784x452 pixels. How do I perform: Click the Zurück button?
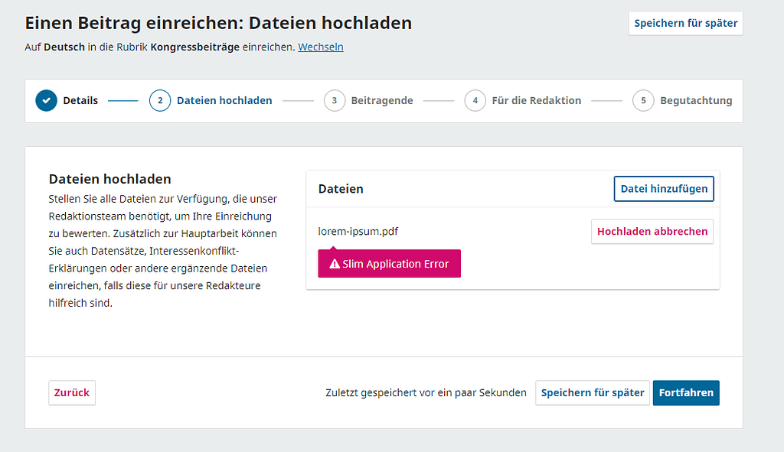point(72,392)
